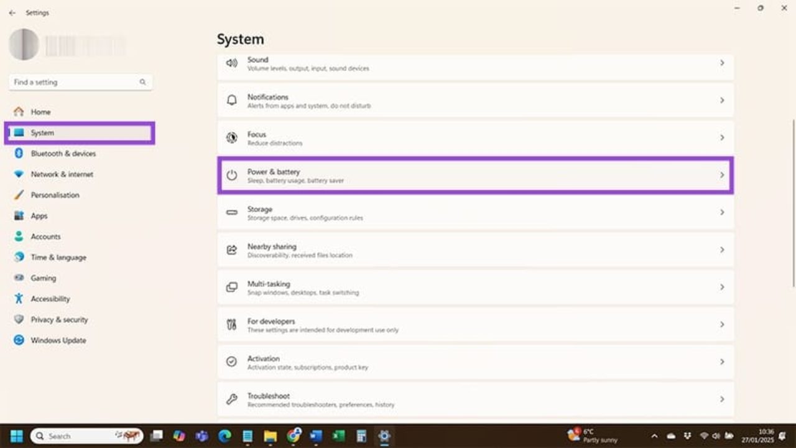Click the Back arrow at top left
796x448 pixels.
12,12
